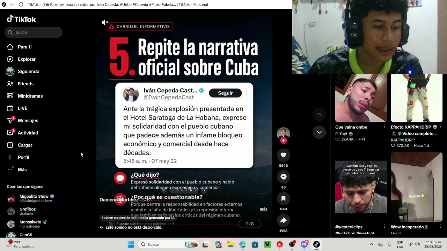Open options menu for 'Efecto KAPPAHDRIP'

pyautogui.click(x=440, y=127)
